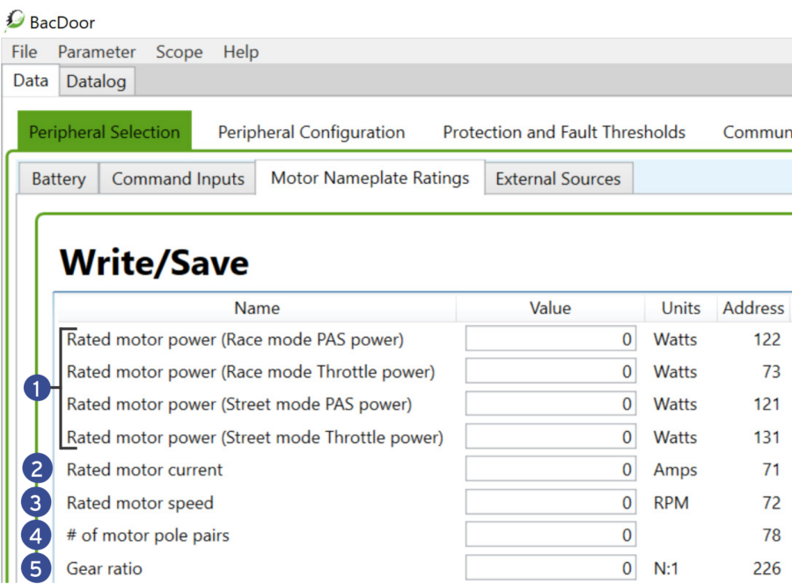This screenshot has height=584, width=792.
Task: Click Watts unit in Street mode Throttle row
Action: click(x=675, y=437)
